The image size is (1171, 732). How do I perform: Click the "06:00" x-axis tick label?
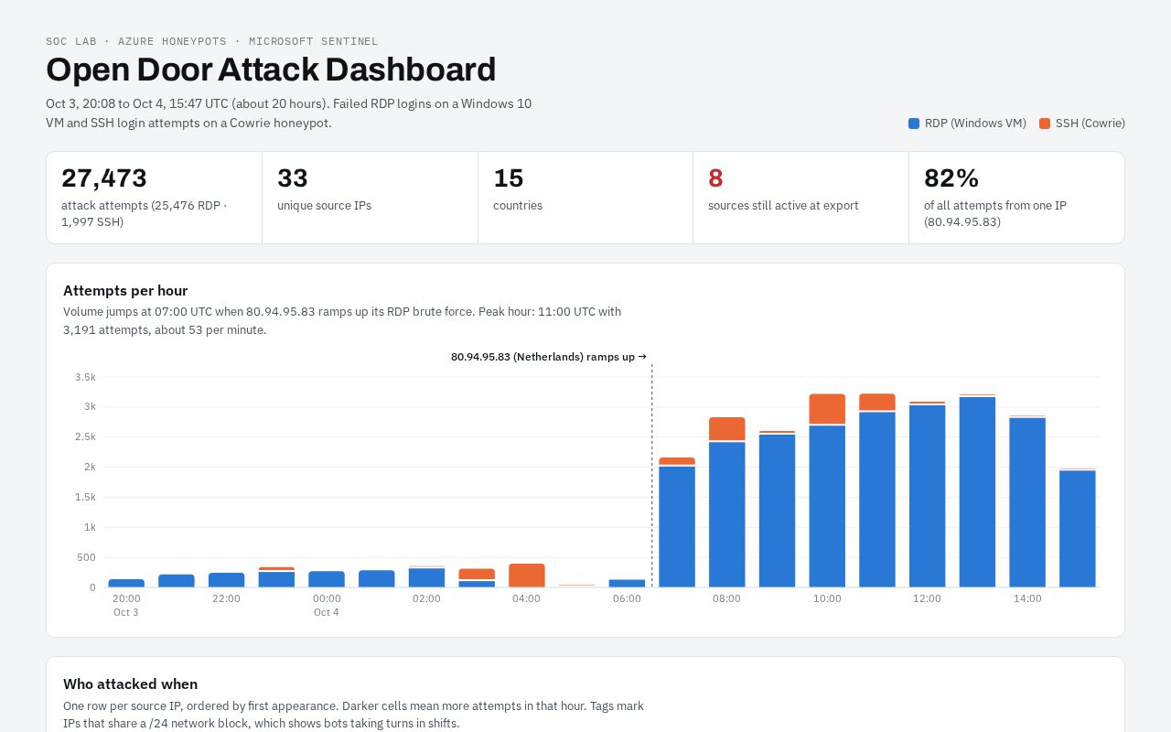(x=627, y=598)
